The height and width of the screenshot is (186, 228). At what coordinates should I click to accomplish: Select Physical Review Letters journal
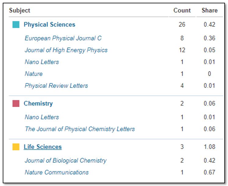click(56, 86)
